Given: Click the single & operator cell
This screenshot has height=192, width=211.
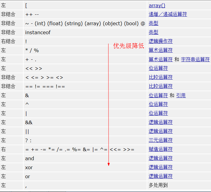Looking at the screenshot, I should pos(85,95).
